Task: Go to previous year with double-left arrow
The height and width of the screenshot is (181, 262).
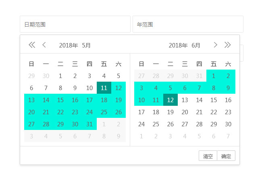Action: click(32, 45)
